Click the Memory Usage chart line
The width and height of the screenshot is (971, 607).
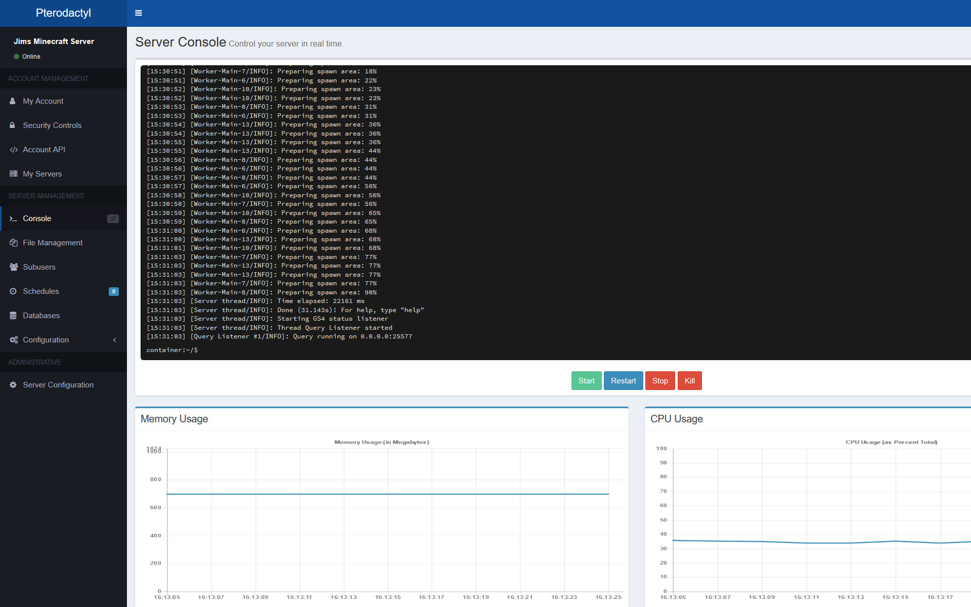pos(387,494)
